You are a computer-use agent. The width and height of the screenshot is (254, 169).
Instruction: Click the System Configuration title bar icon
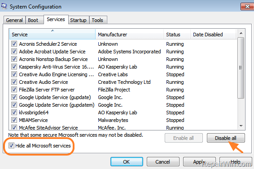pos(4,6)
